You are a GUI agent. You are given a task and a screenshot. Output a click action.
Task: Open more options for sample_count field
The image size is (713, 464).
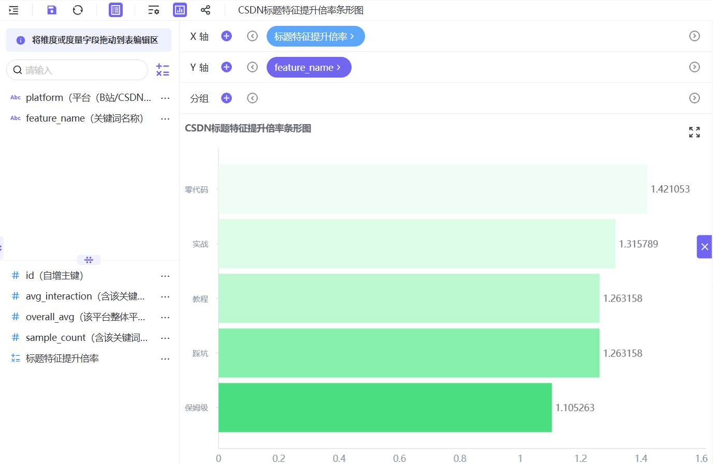165,338
